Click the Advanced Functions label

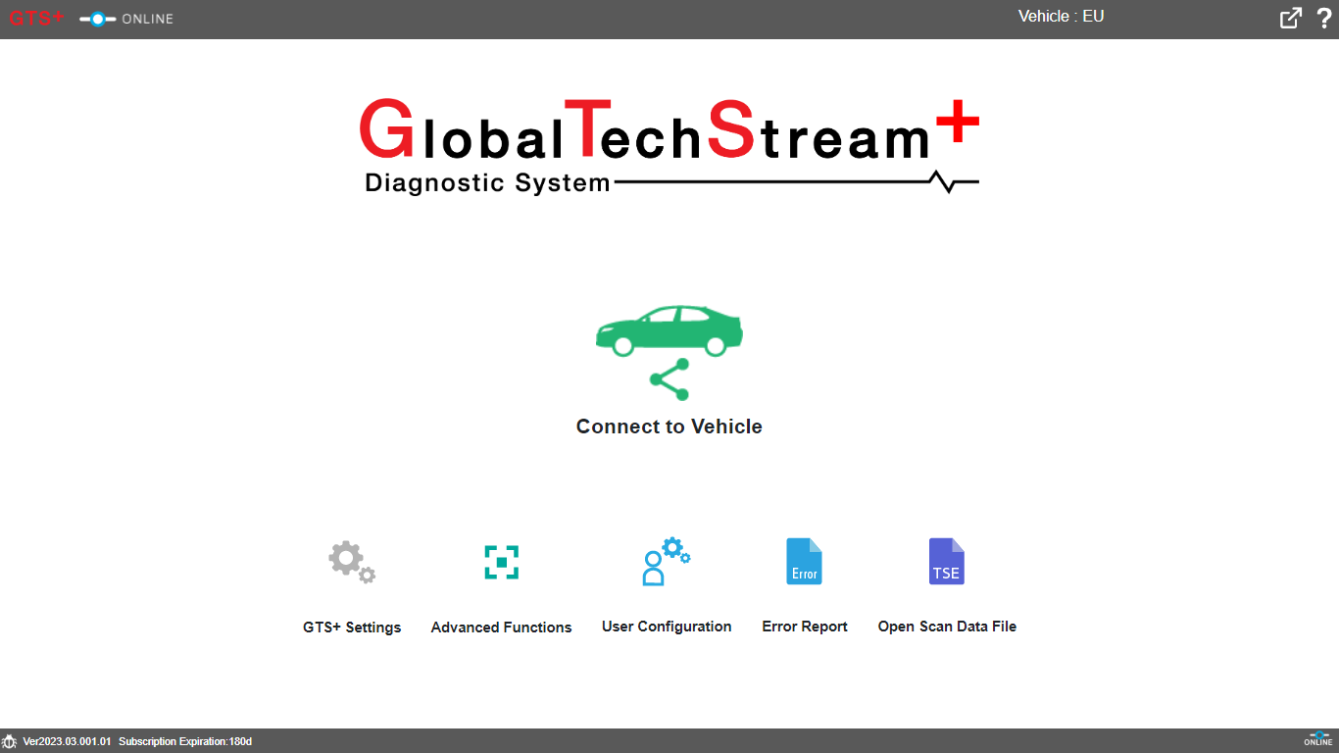pos(501,627)
